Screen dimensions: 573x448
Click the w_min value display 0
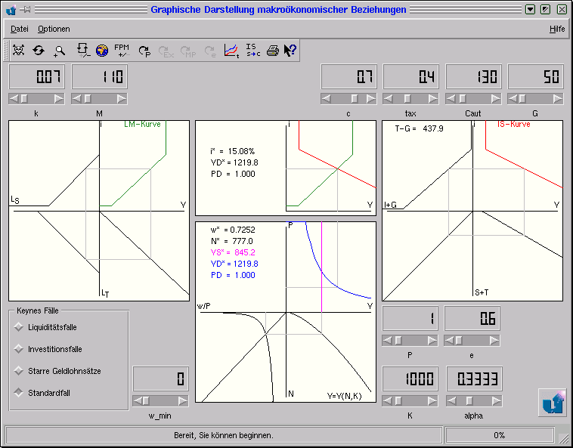(161, 378)
